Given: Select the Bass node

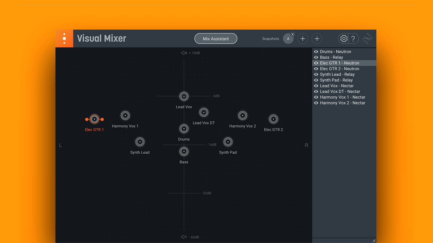Looking at the screenshot, I should click(x=184, y=151).
